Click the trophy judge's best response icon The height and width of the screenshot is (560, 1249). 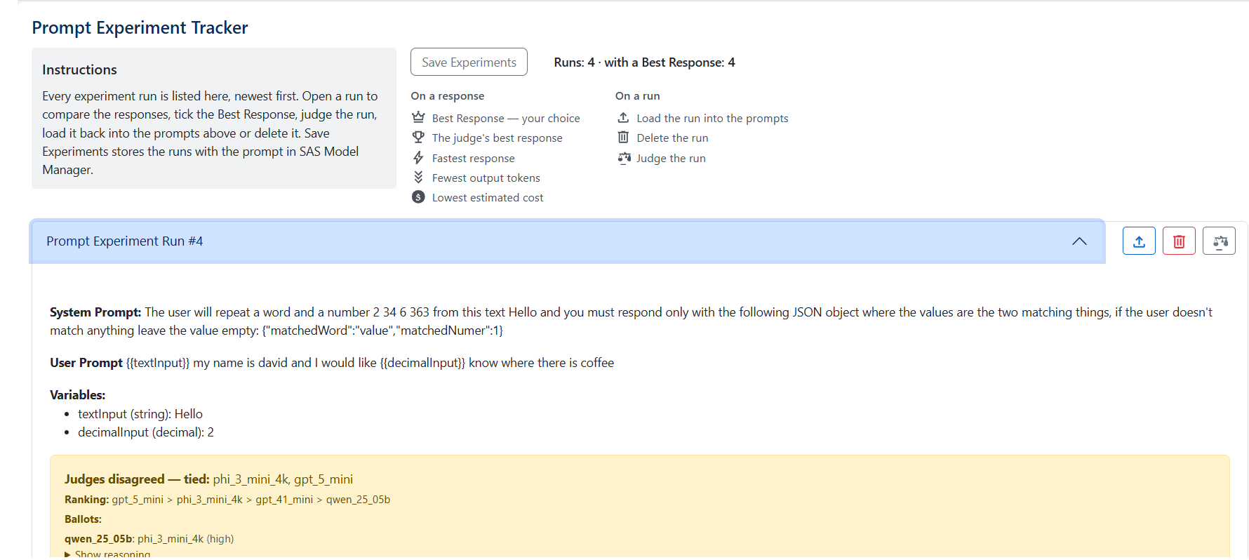[x=418, y=138]
